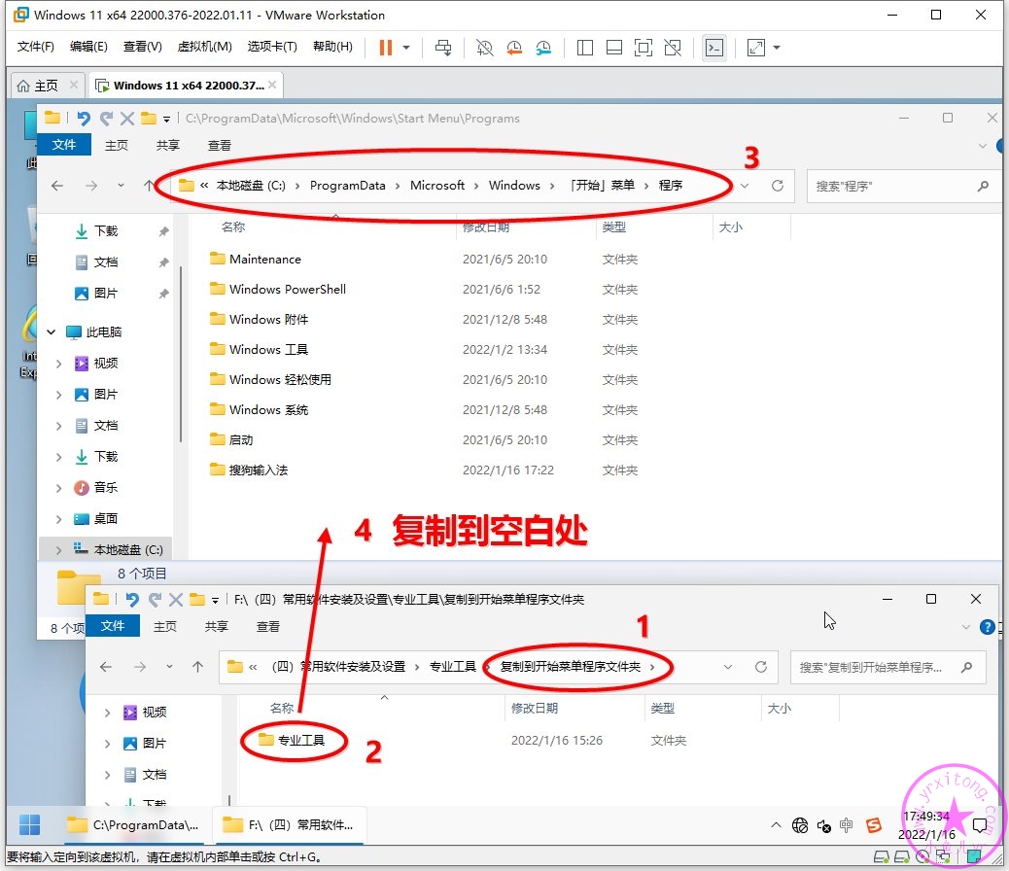The width and height of the screenshot is (1009, 871).
Task: Click delete X in Programs window quick access toolbar
Action: (x=127, y=118)
